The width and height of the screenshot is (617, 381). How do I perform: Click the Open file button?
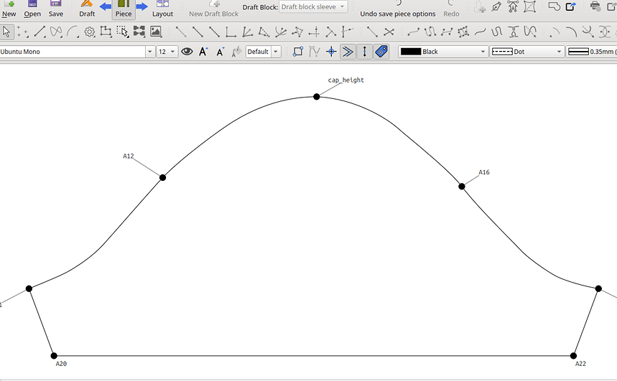pyautogui.click(x=32, y=9)
